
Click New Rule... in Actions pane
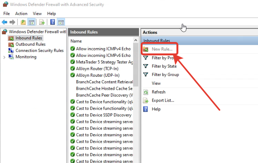[162, 49]
